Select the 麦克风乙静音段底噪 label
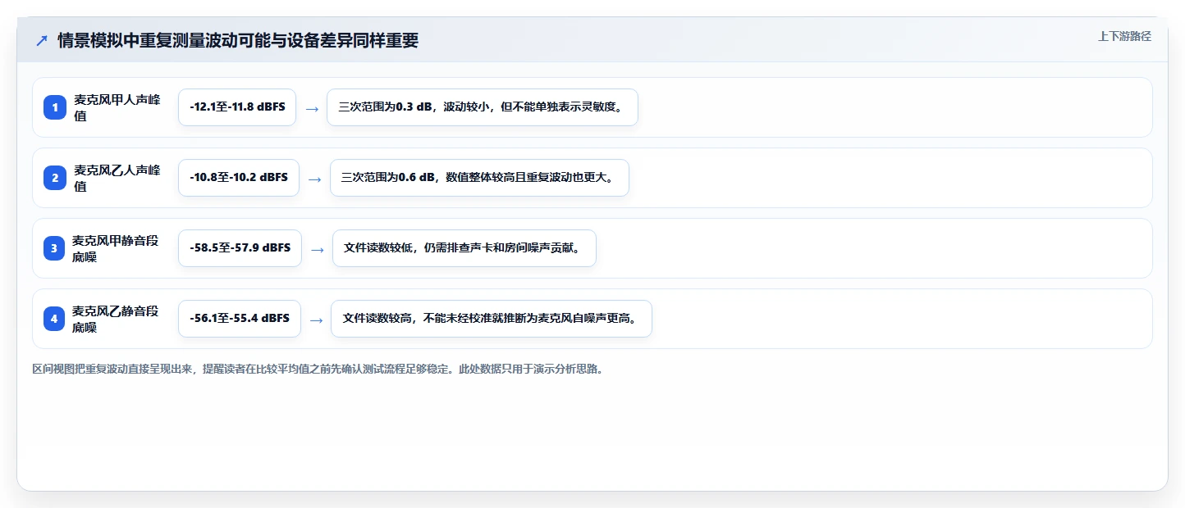The height and width of the screenshot is (508, 1185). [117, 319]
